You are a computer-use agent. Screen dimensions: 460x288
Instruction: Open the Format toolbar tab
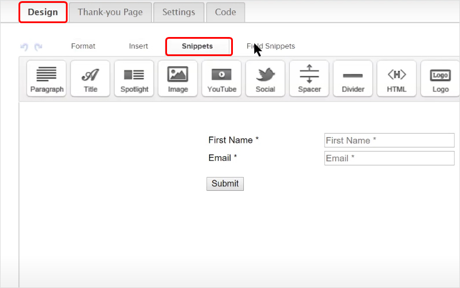[83, 46]
